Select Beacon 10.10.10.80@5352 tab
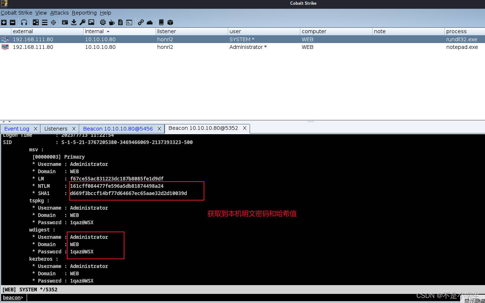The image size is (485, 303). click(203, 128)
